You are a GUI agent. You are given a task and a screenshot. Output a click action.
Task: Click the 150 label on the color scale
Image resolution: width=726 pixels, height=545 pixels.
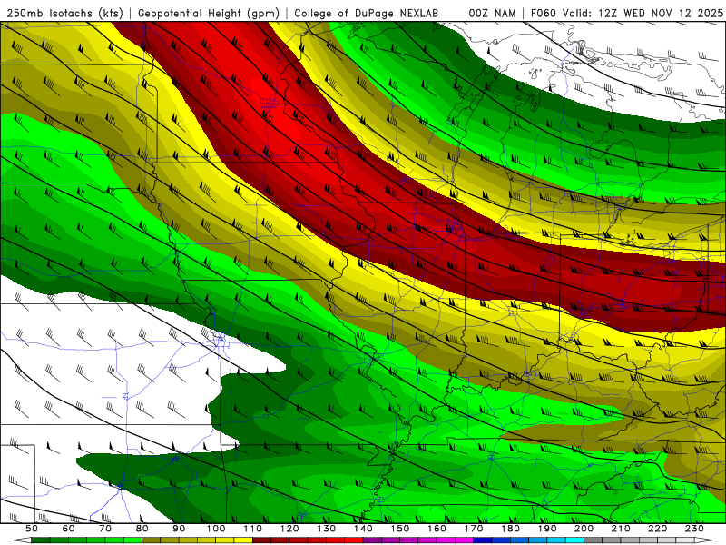pos(400,529)
